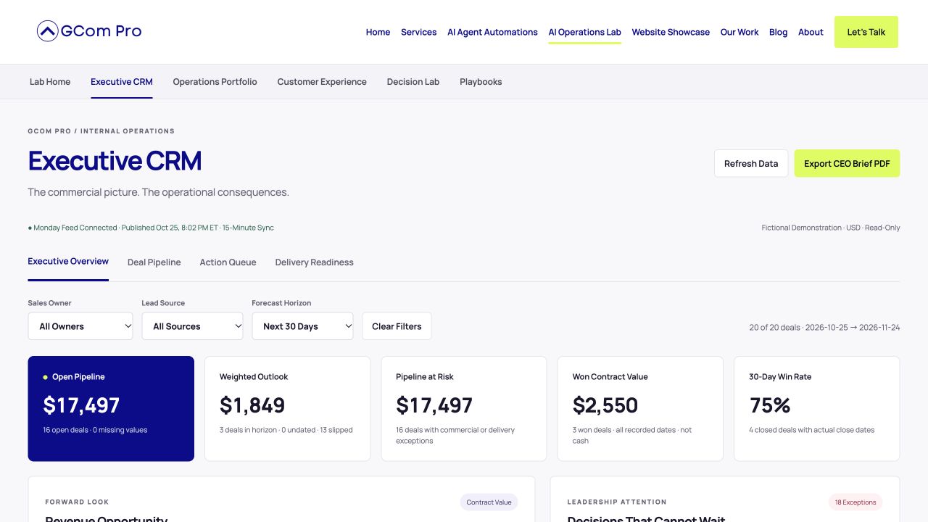Open the About page
The height and width of the screenshot is (522, 928).
click(x=811, y=32)
